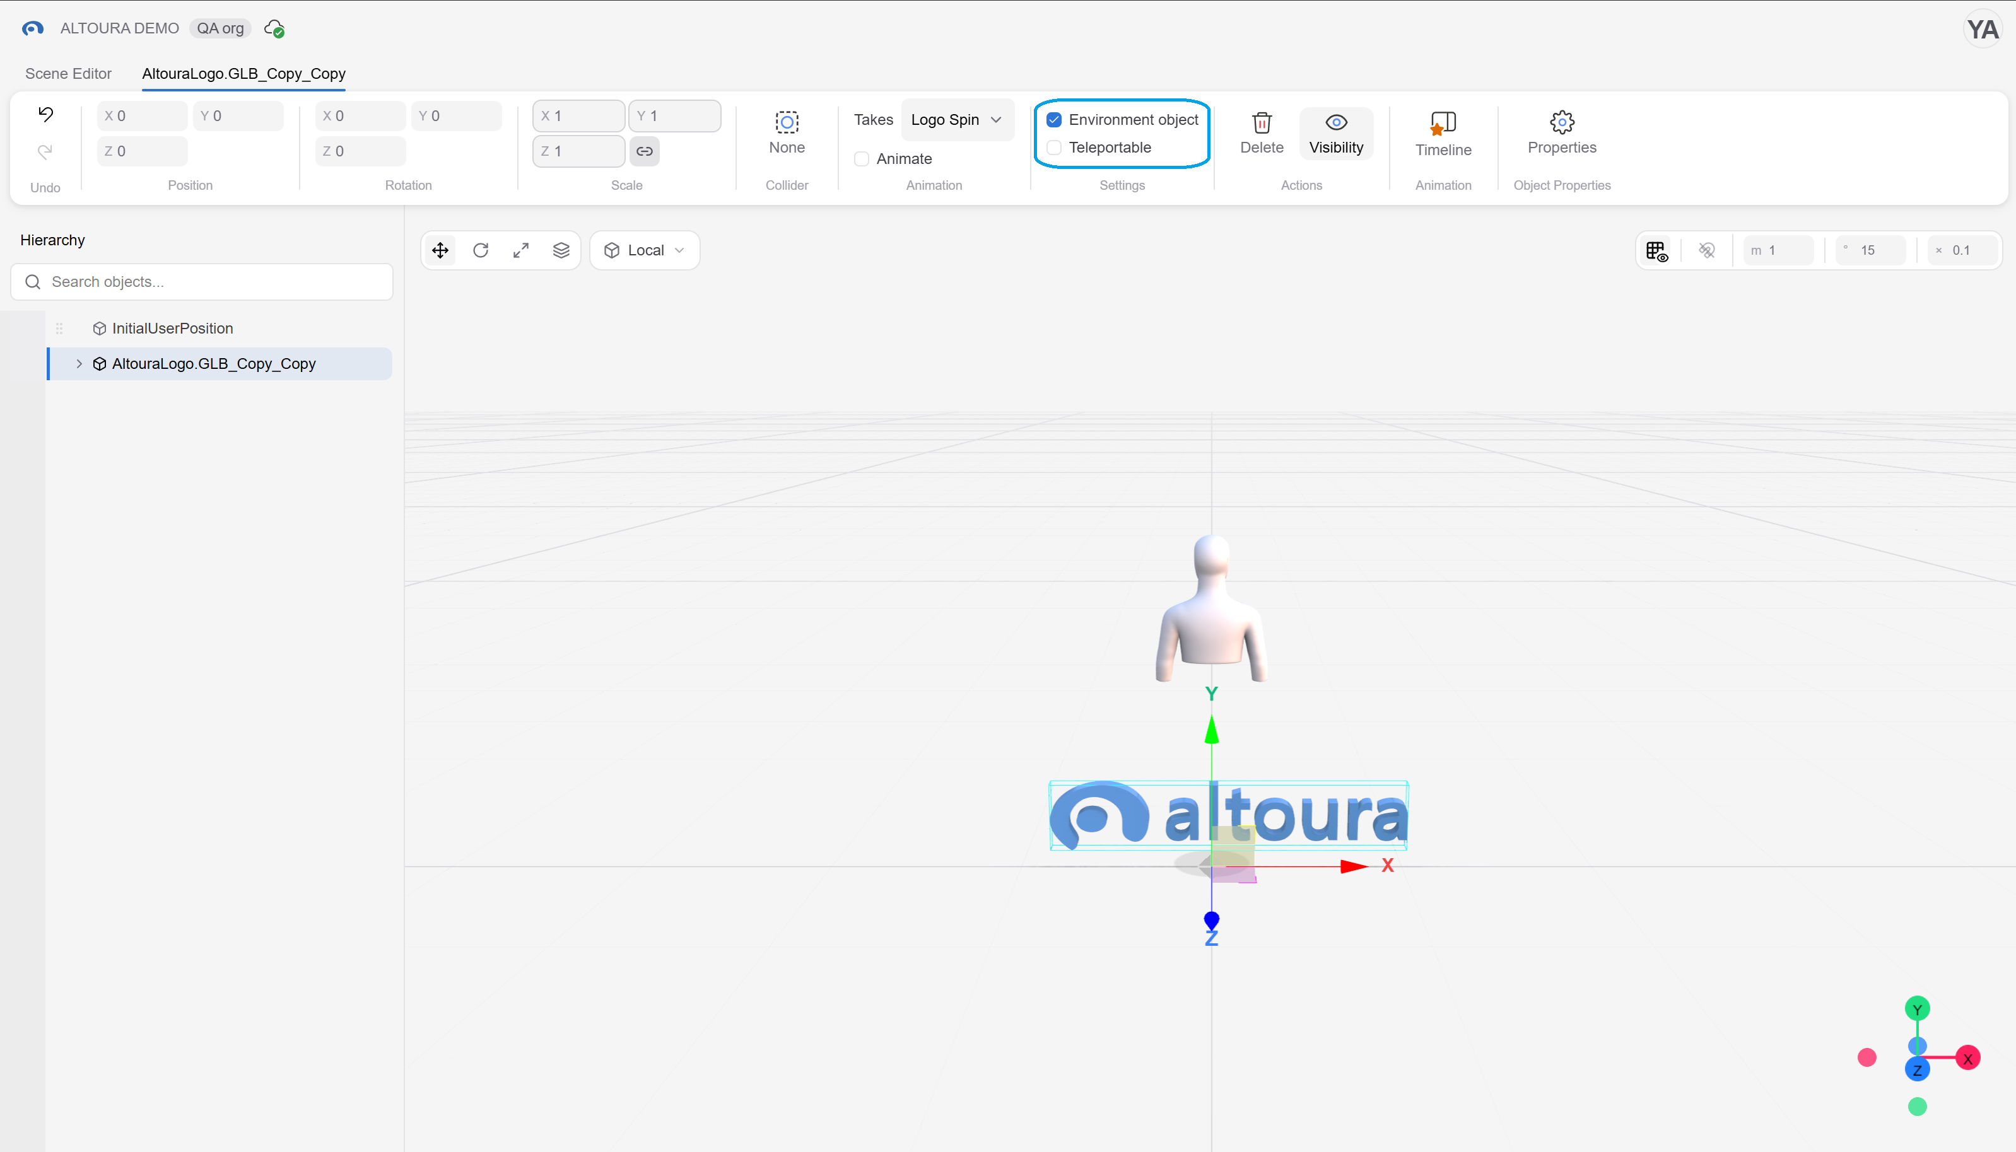Enable the Teleportable checkbox
The width and height of the screenshot is (2016, 1152).
(x=1054, y=148)
